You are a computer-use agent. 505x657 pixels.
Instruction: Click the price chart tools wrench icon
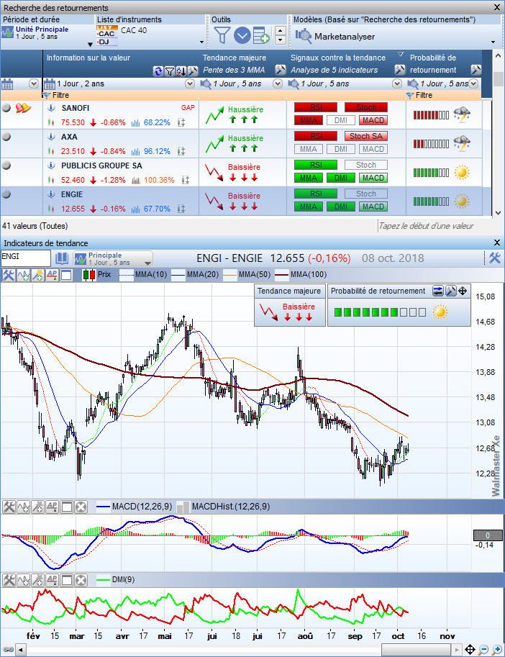[x=9, y=275]
